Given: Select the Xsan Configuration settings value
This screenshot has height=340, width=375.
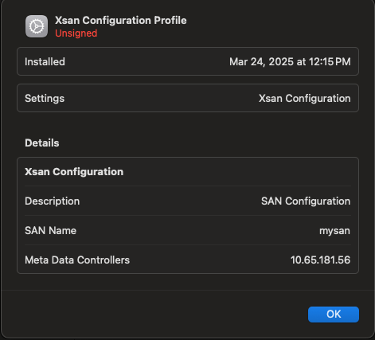Looking at the screenshot, I should pos(305,99).
